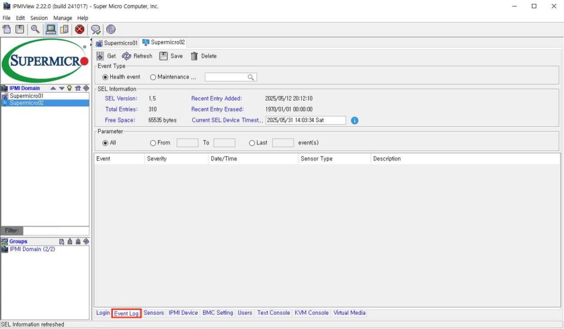Open the File menu
564x329 pixels.
point(7,18)
